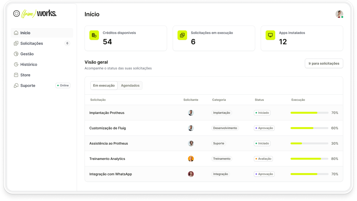The width and height of the screenshot is (357, 201).
Task: Click the Online status badge beside Suporte
Action: tap(63, 85)
